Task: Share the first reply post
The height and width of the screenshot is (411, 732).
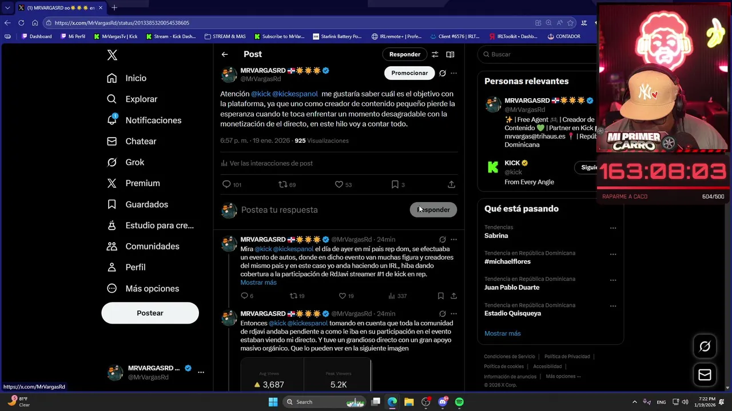Action: point(453,296)
